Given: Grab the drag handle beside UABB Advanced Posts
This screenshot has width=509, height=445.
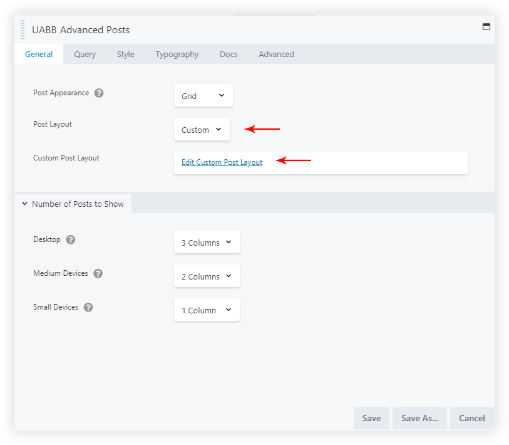Looking at the screenshot, I should (23, 29).
